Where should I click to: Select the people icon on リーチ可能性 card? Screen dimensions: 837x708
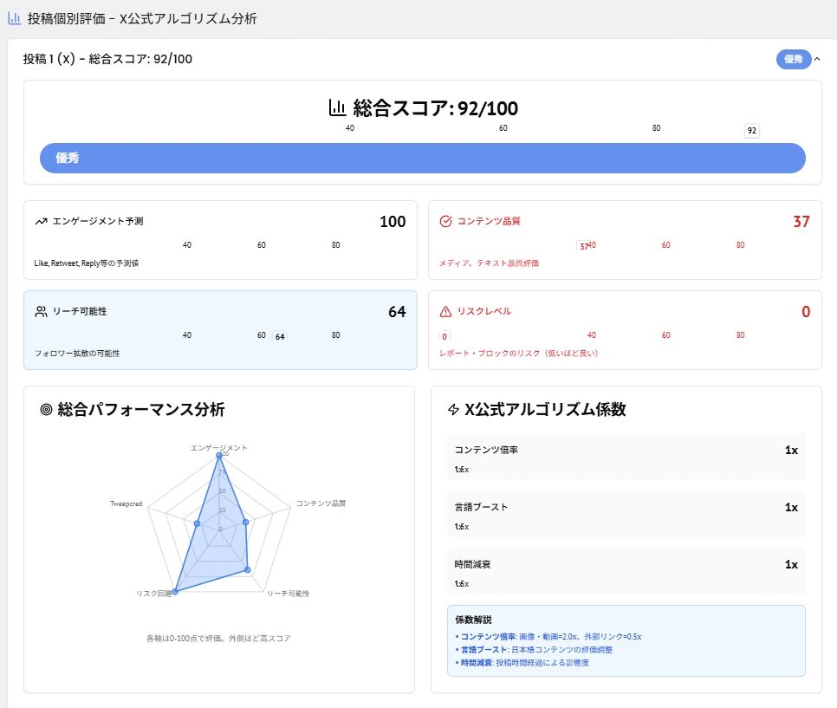41,312
